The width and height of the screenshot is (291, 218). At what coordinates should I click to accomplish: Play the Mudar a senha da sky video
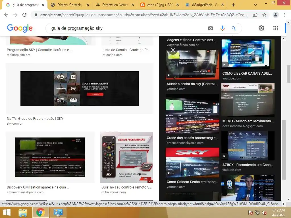point(192,64)
